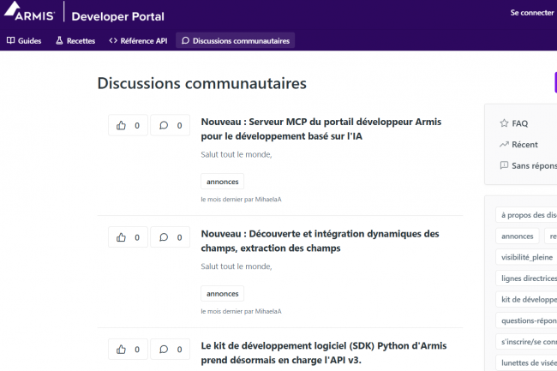The image size is (557, 371).
Task: Click annonces tag under first post
Action: [223, 182]
